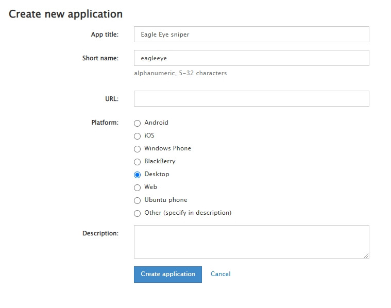Click inside the Description text area
Image resolution: width=391 pixels, height=308 pixels.
[251, 241]
